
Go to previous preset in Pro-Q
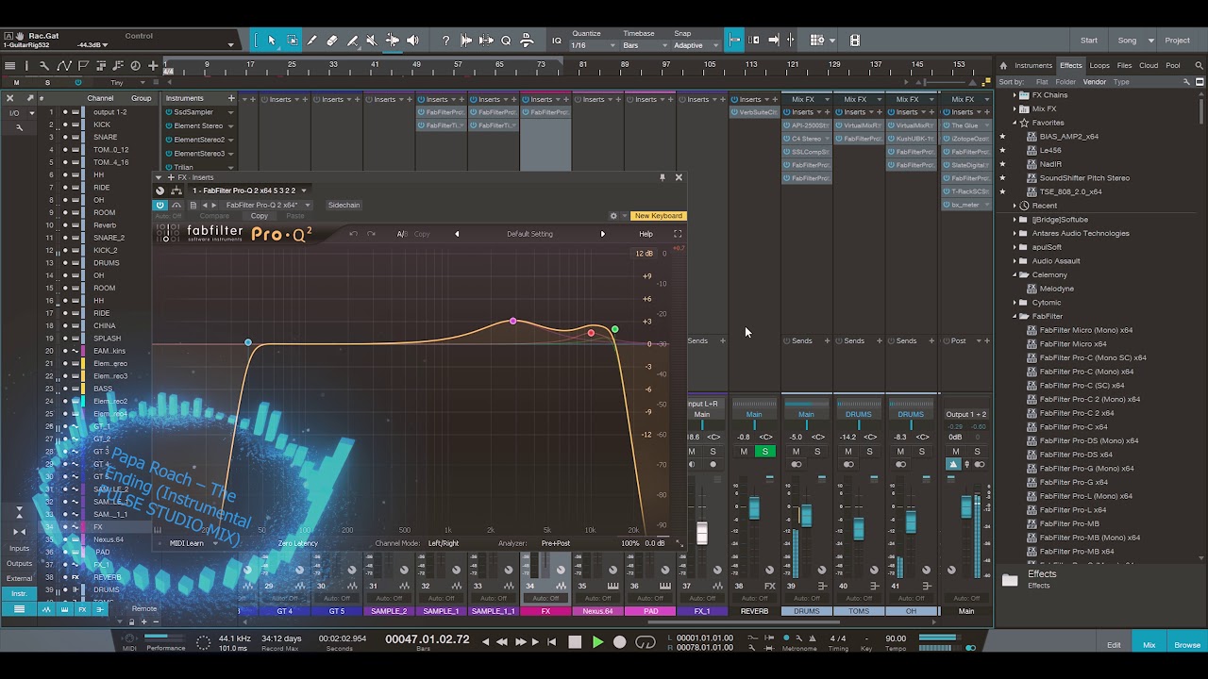(457, 234)
